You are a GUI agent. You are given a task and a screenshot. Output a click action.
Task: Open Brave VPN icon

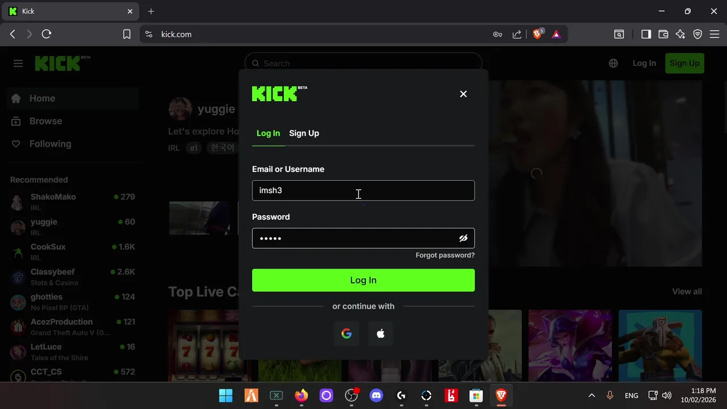(698, 34)
